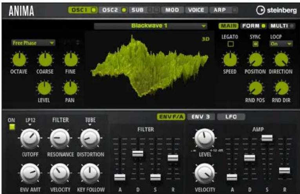The height and width of the screenshot is (194, 300).
Task: Toggle the first SUB oscillator power indicator
Action: pos(150,10)
